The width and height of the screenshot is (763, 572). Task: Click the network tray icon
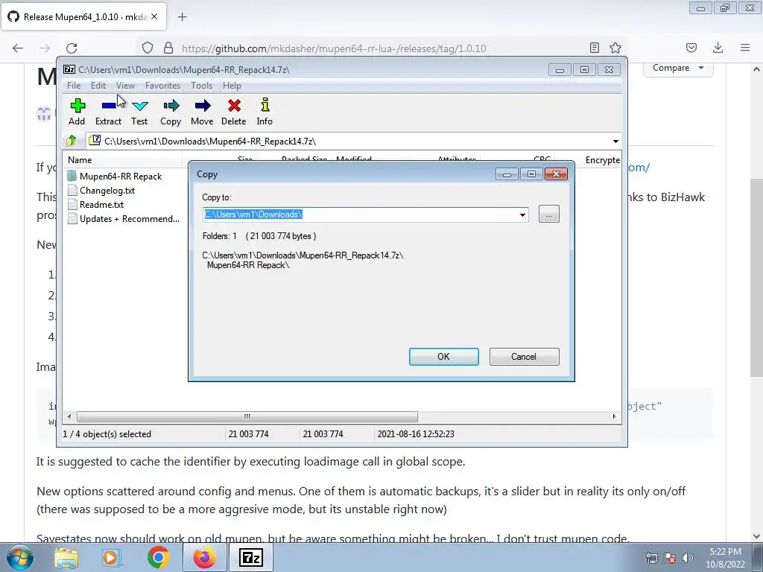click(651, 558)
